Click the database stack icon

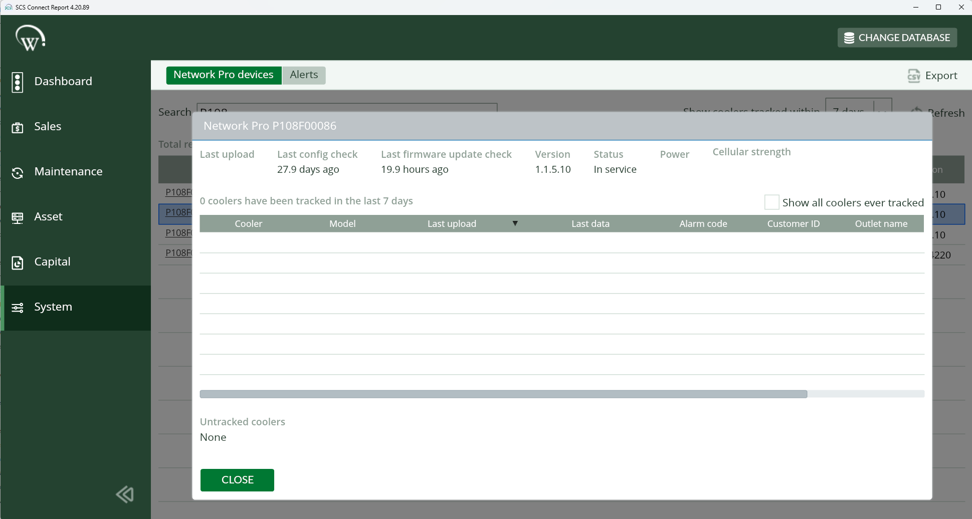pyautogui.click(x=849, y=38)
